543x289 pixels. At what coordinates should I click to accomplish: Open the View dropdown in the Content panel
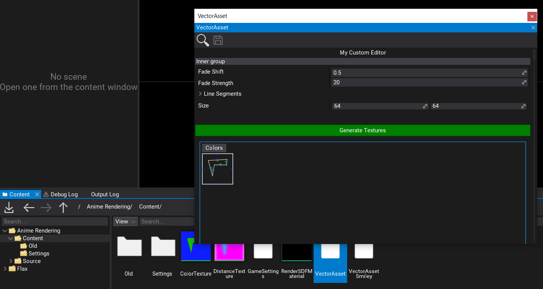(x=125, y=221)
